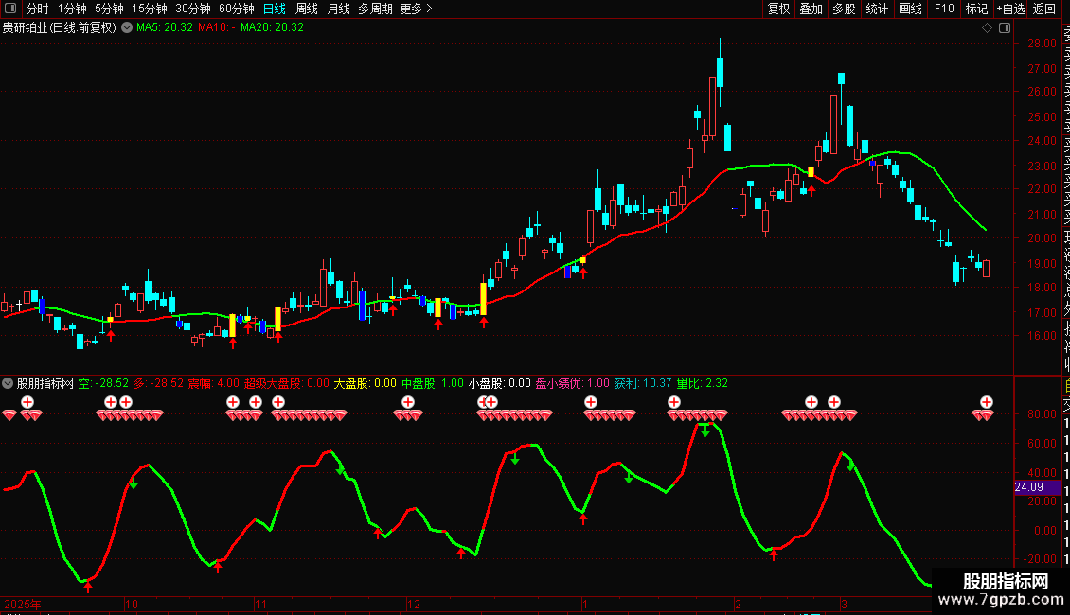
Task: Click the 叠加 overlay button
Action: pos(811,9)
